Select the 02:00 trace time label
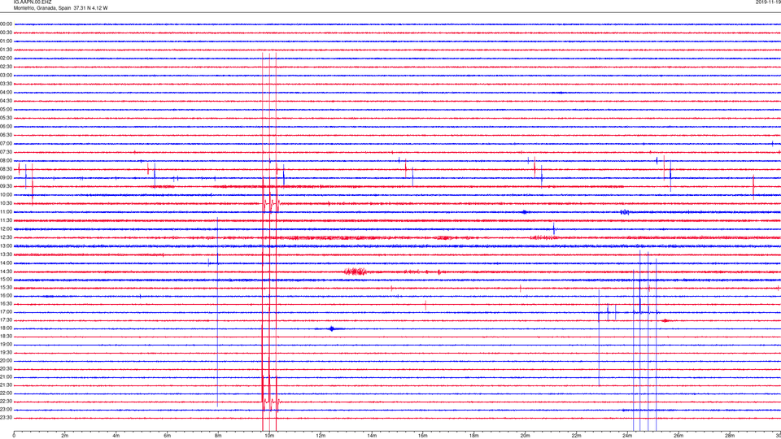This screenshot has width=781, height=439. (6, 59)
